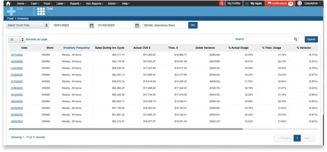Click the Grid view icon
327x152 pixels.
tap(41, 12)
